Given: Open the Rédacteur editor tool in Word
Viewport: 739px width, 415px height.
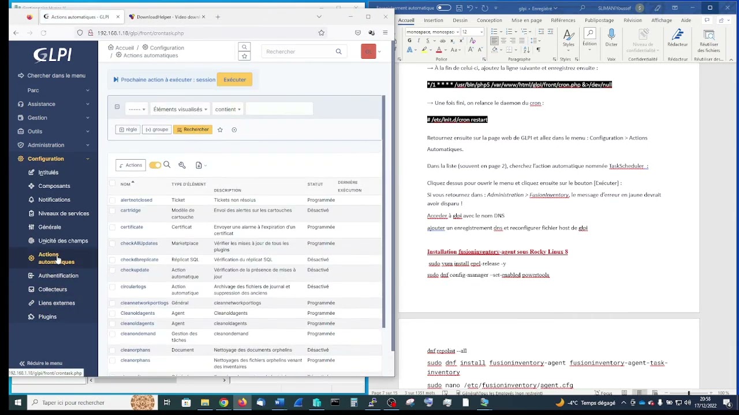Looking at the screenshot, I should pyautogui.click(x=677, y=37).
